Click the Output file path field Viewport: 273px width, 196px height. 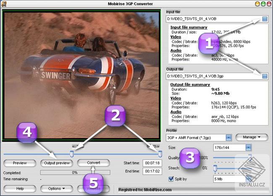pos(217,76)
